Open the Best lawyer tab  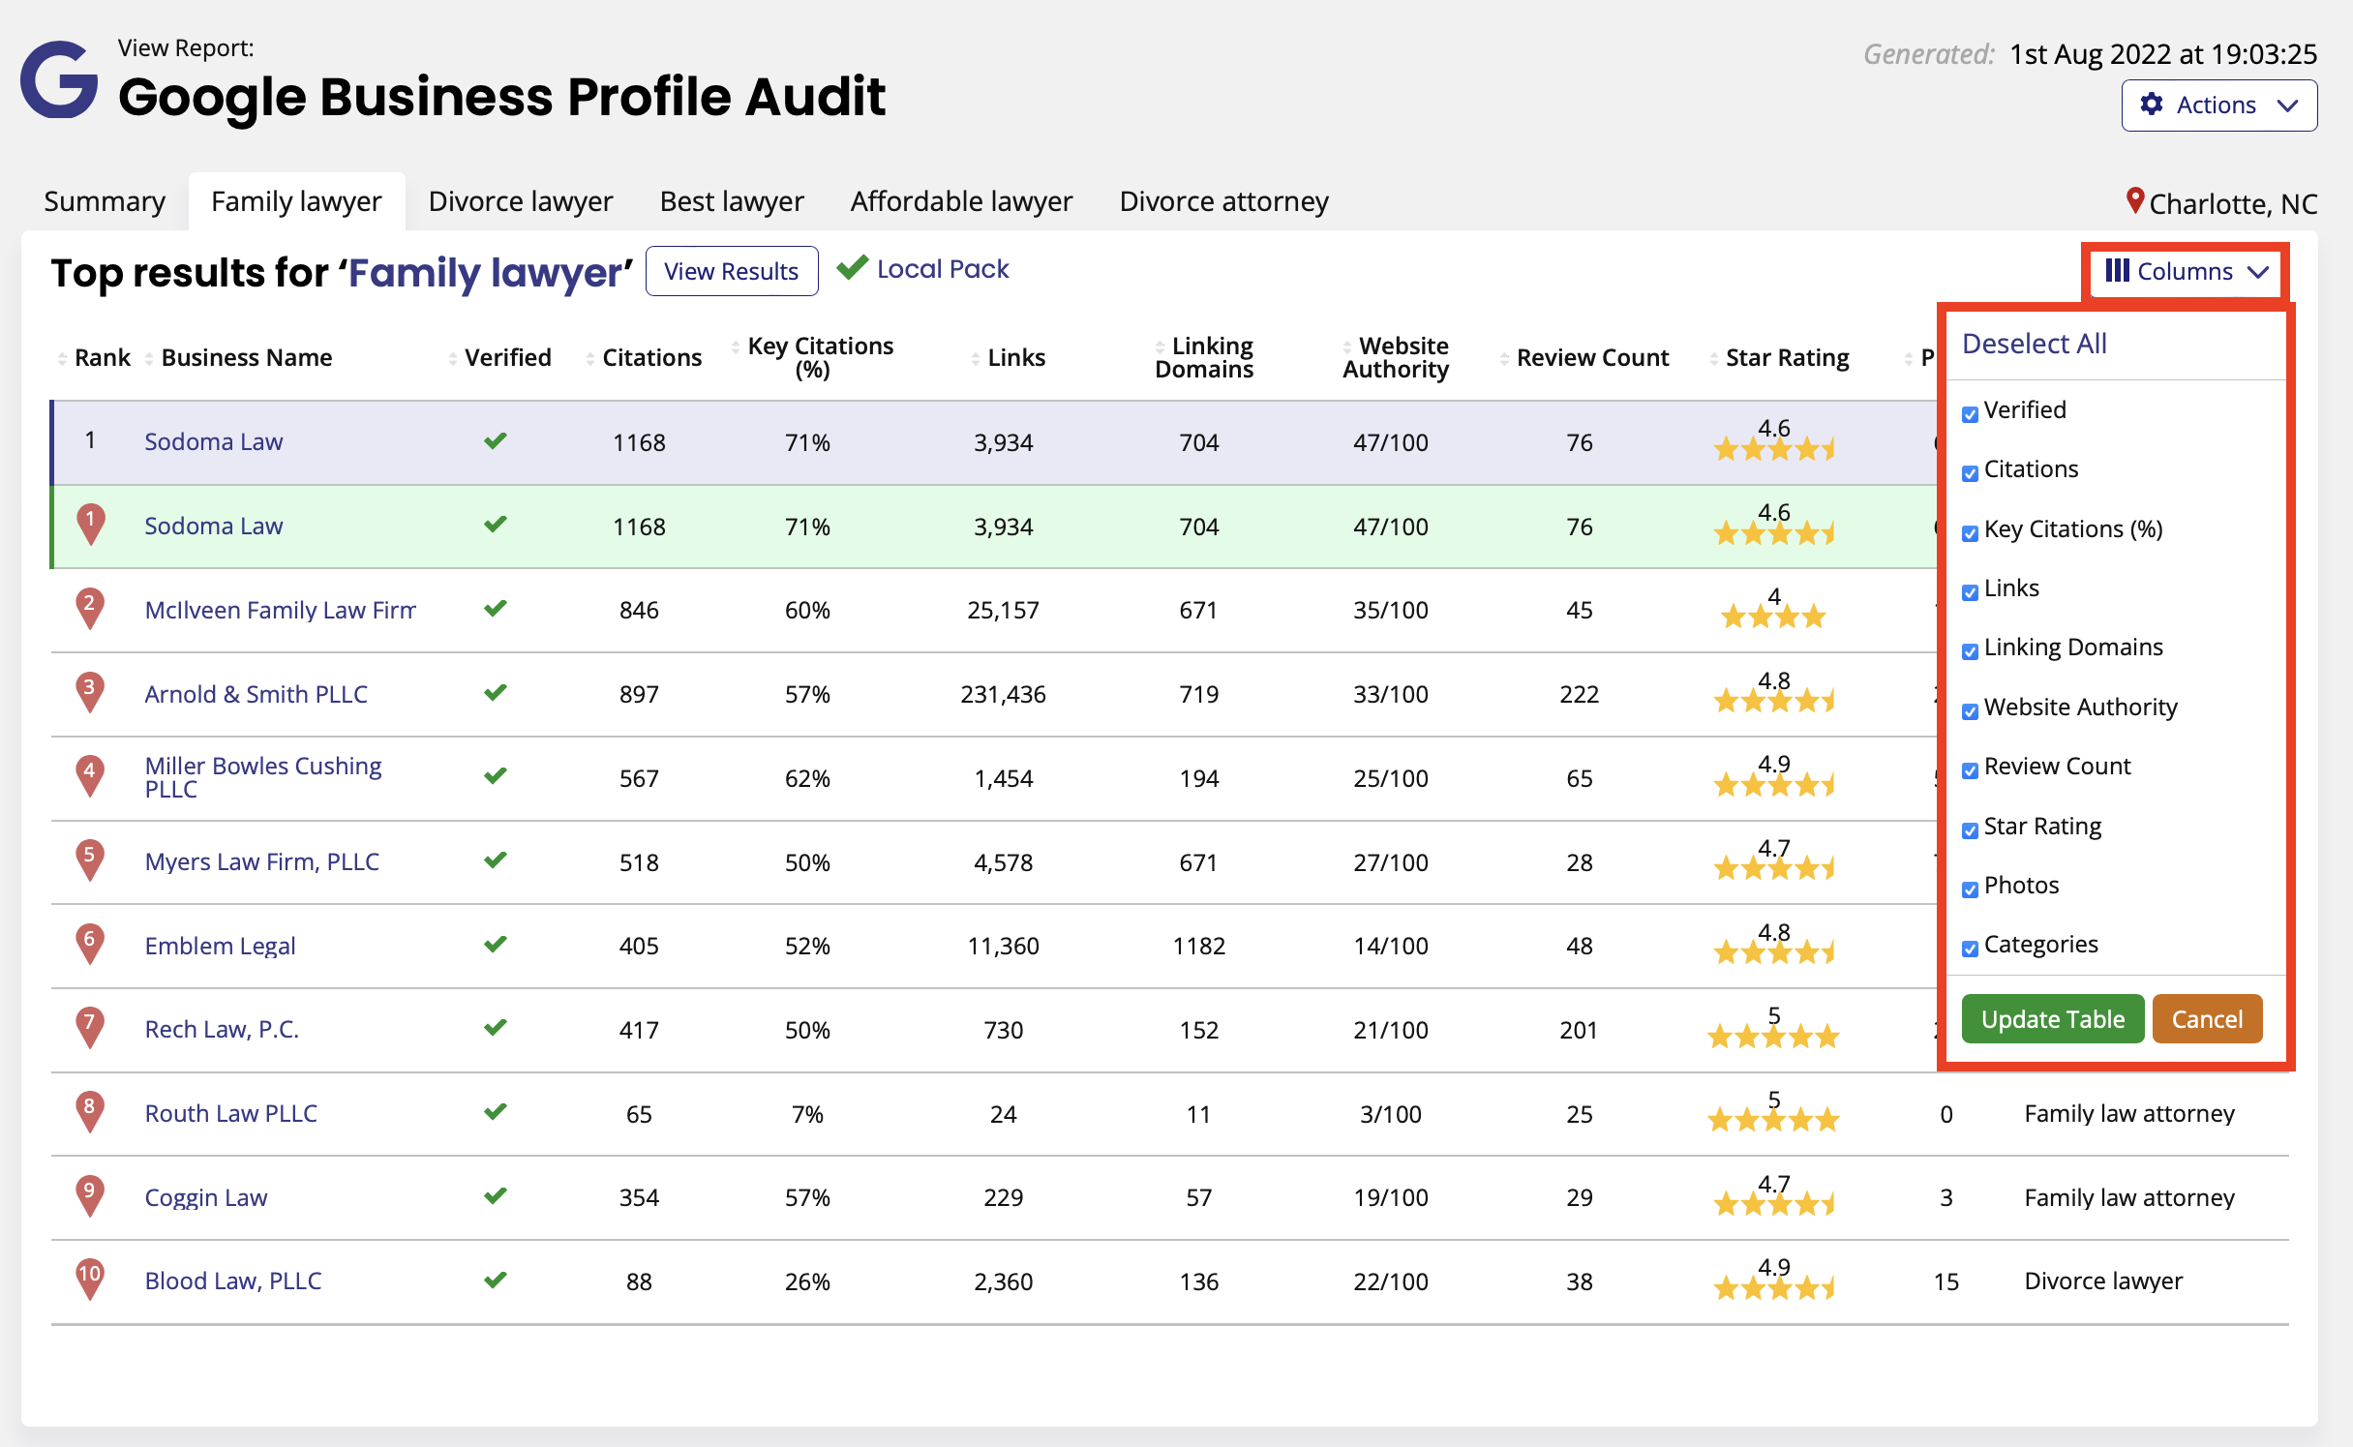(732, 201)
